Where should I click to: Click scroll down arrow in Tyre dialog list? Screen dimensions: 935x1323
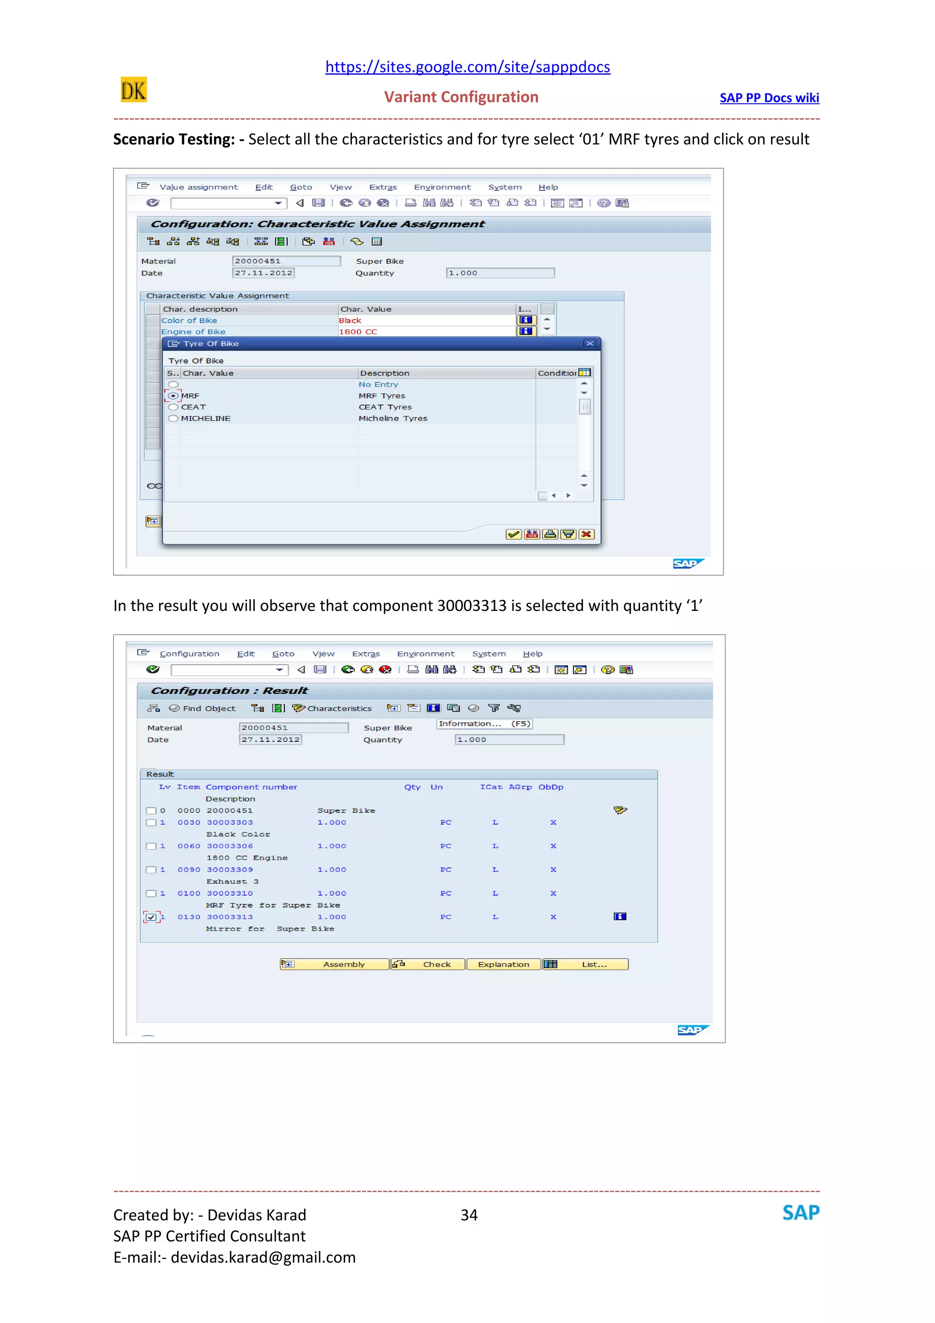click(584, 486)
